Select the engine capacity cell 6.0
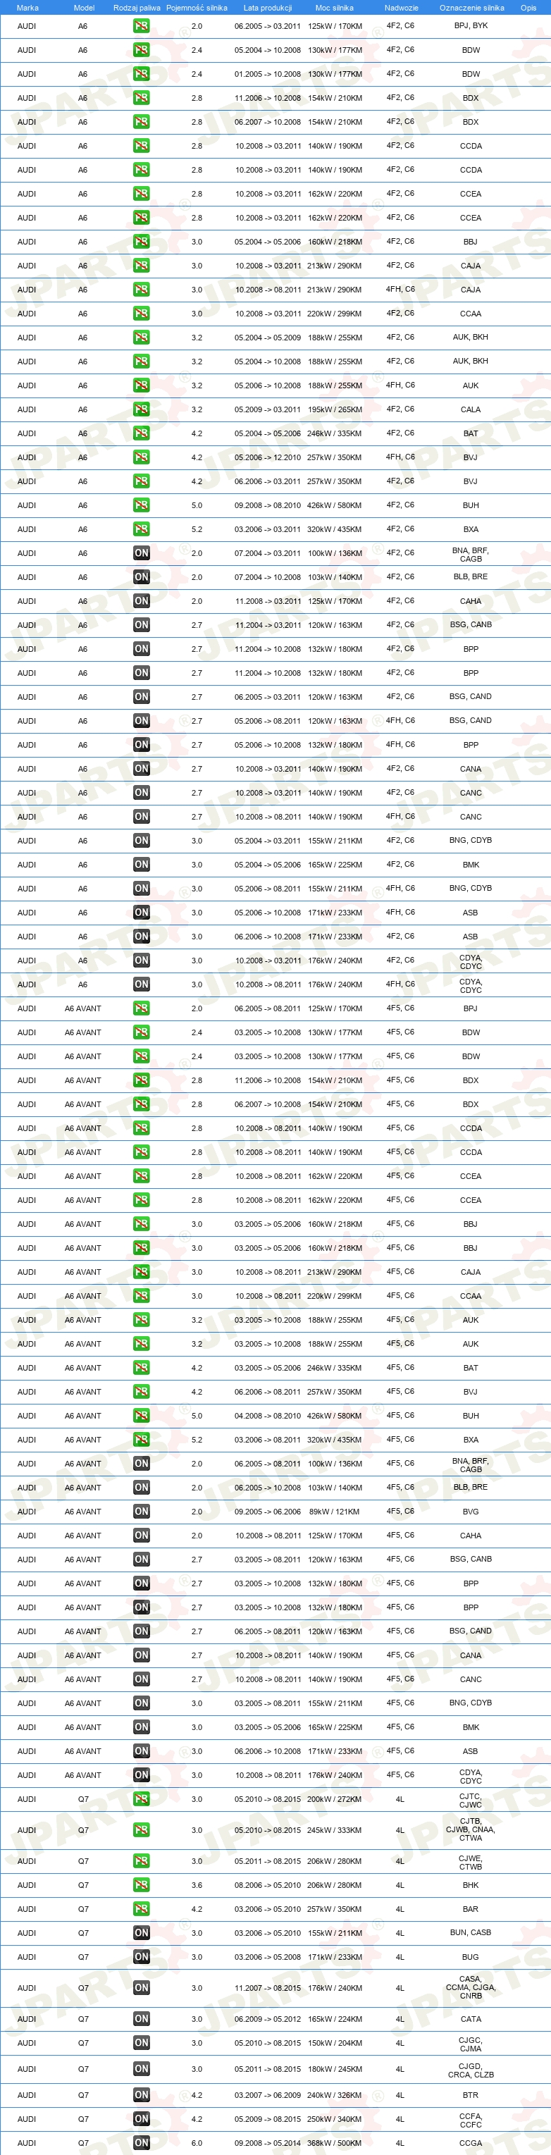This screenshot has width=551, height=2155. click(x=197, y=2143)
